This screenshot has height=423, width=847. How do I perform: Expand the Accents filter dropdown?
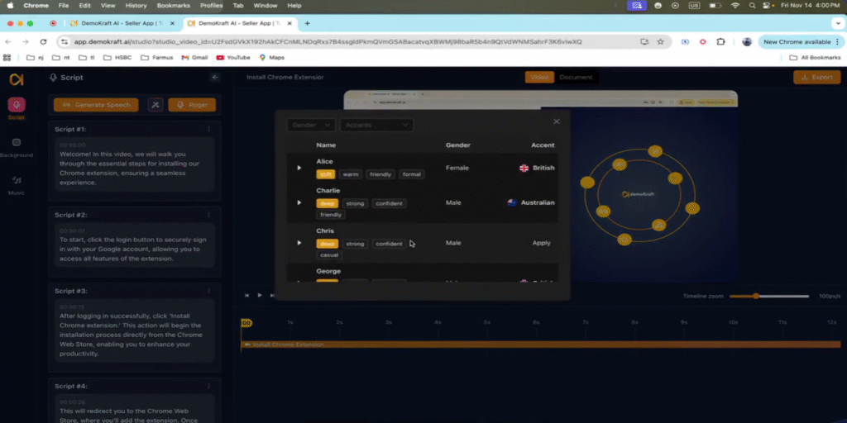(x=376, y=125)
